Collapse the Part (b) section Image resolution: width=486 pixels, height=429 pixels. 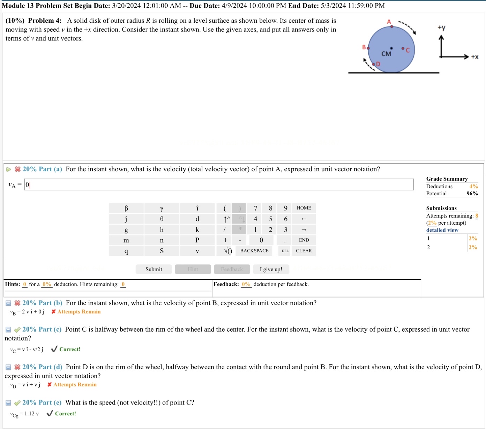pyautogui.click(x=8, y=303)
